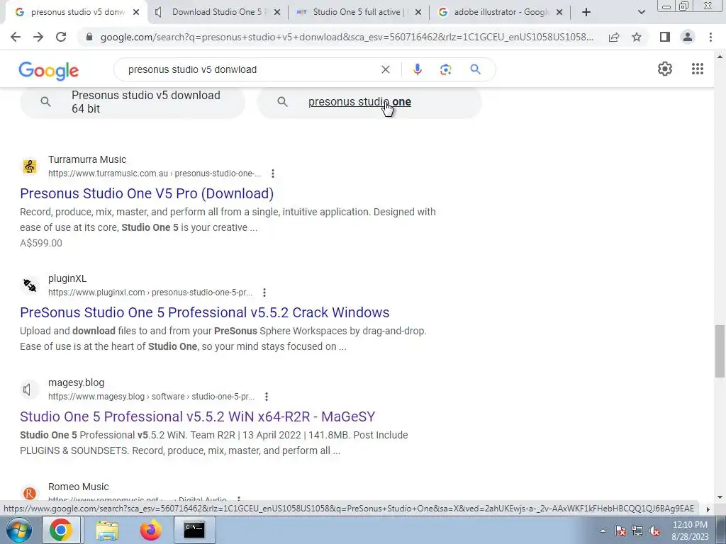The image size is (726, 544).
Task: Click the A$599.00 price text
Action: 40,243
